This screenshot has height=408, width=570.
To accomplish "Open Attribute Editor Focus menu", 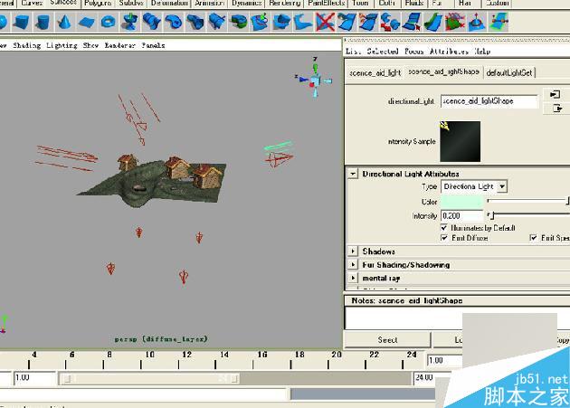I will [x=414, y=52].
